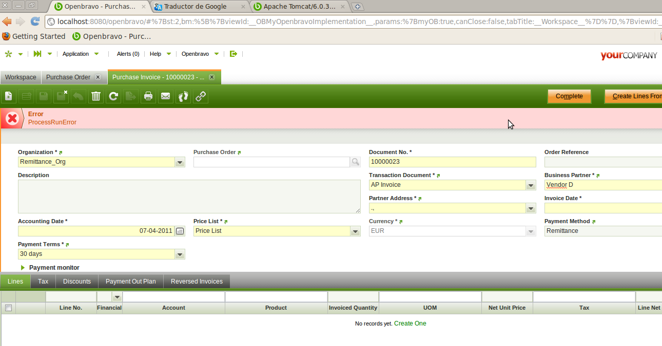Select the Discounts tab
Viewport: 662px width, 346px height.
[x=77, y=282]
